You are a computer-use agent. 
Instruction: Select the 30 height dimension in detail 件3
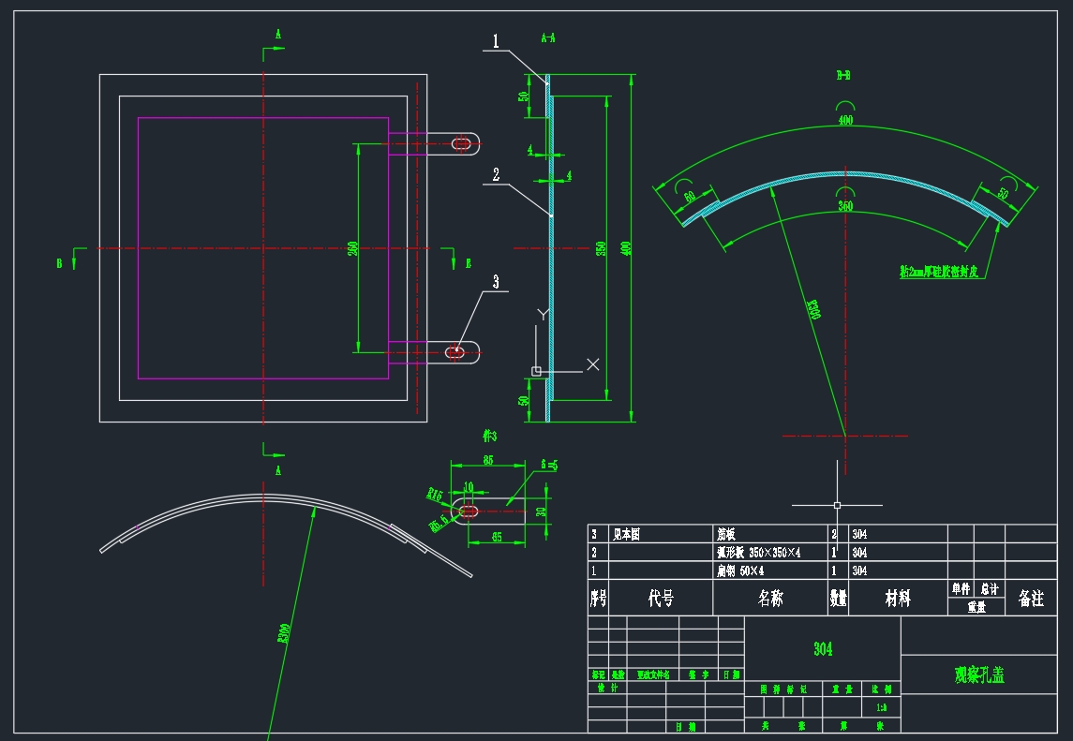pos(542,511)
